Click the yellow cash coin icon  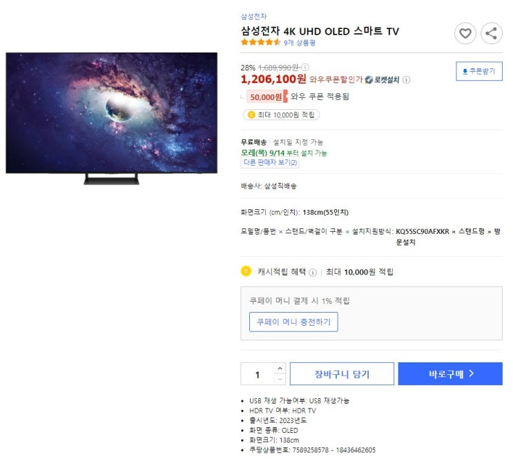[x=246, y=271]
